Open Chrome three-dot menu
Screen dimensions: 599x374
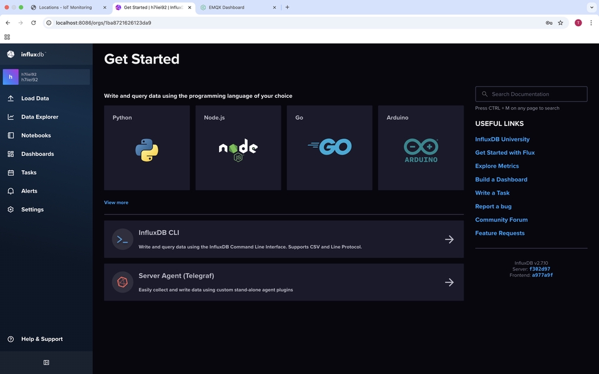pos(591,23)
